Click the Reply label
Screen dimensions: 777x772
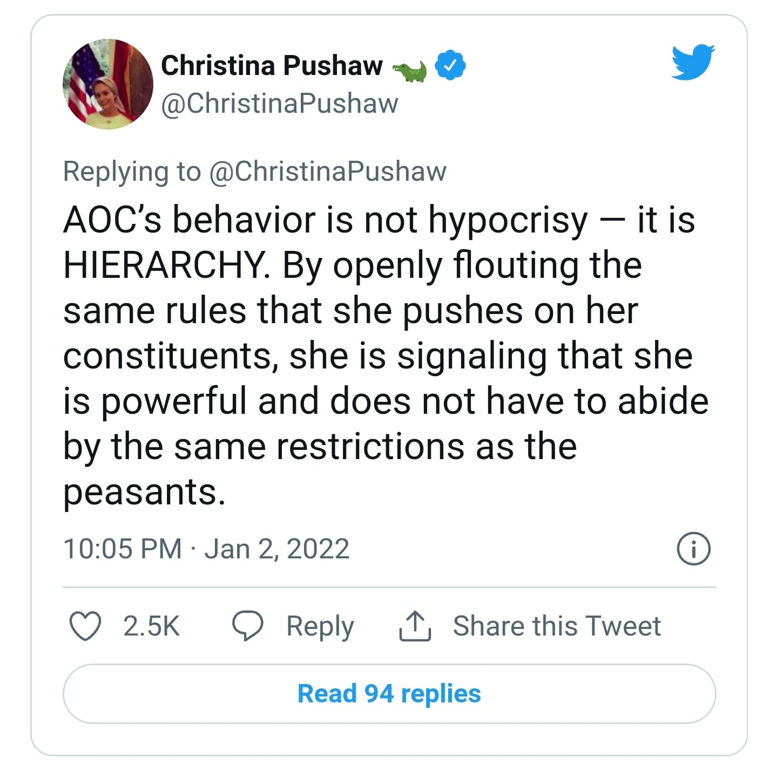coord(320,627)
